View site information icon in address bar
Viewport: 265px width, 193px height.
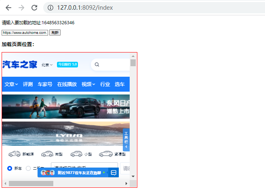coord(50,8)
